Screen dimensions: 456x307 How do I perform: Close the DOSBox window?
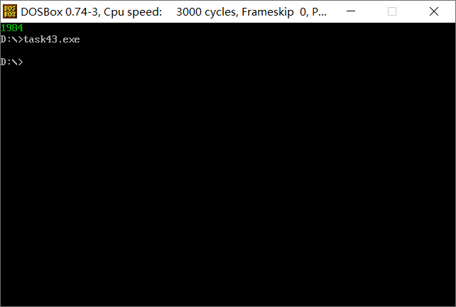click(x=434, y=11)
